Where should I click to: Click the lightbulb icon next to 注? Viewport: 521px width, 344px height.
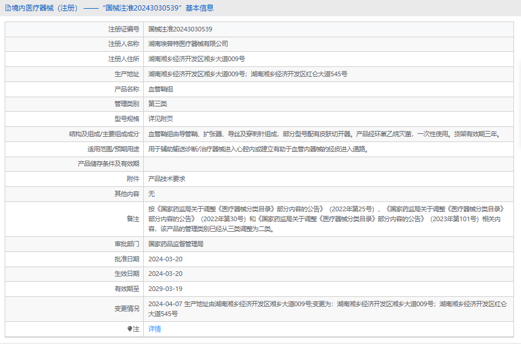(130, 329)
